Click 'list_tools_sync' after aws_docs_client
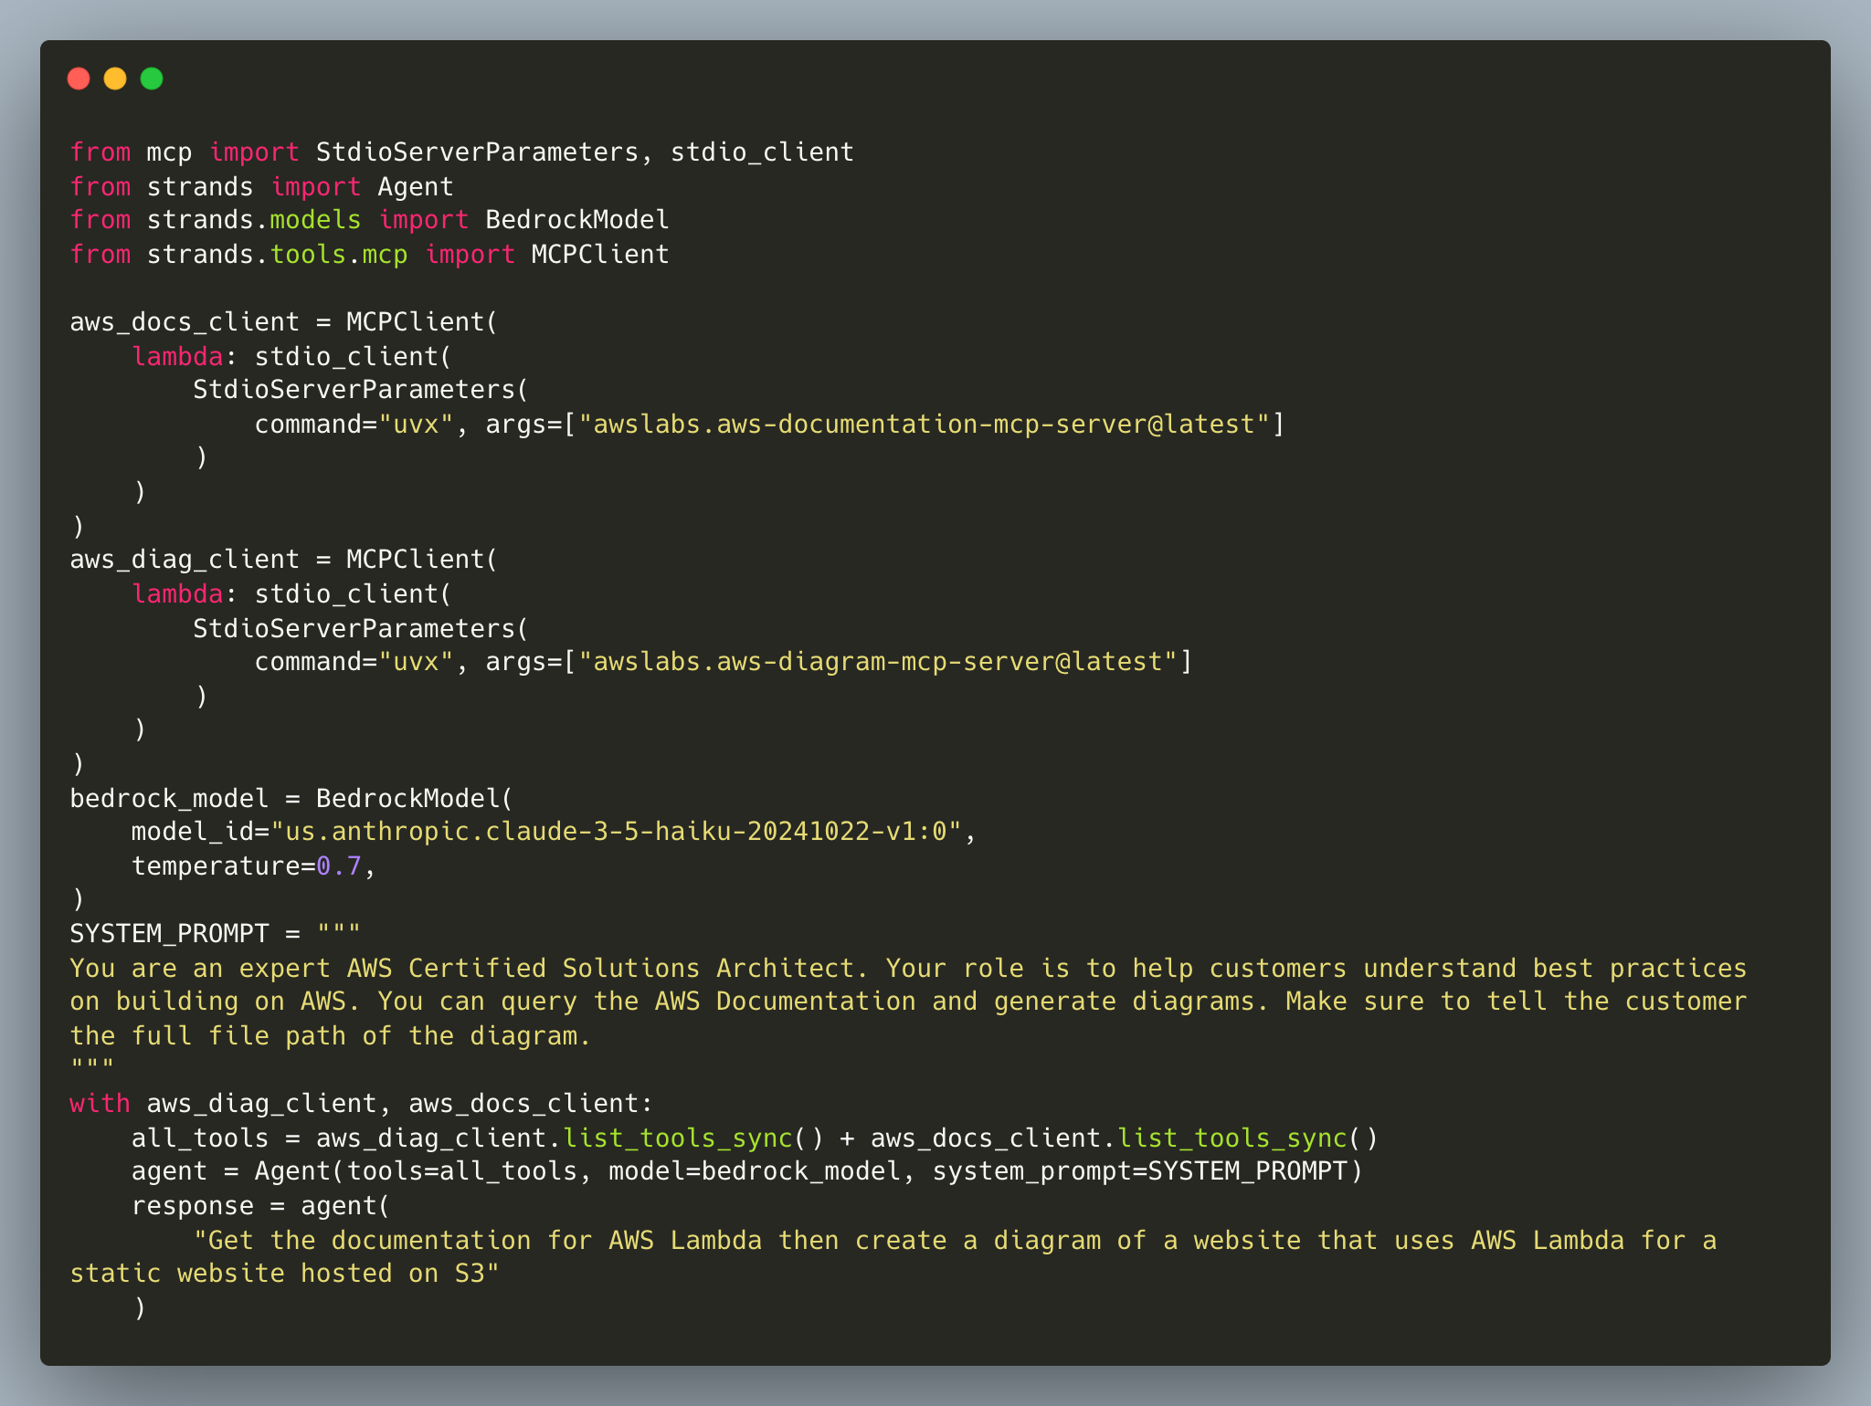1871x1406 pixels. [1232, 1138]
